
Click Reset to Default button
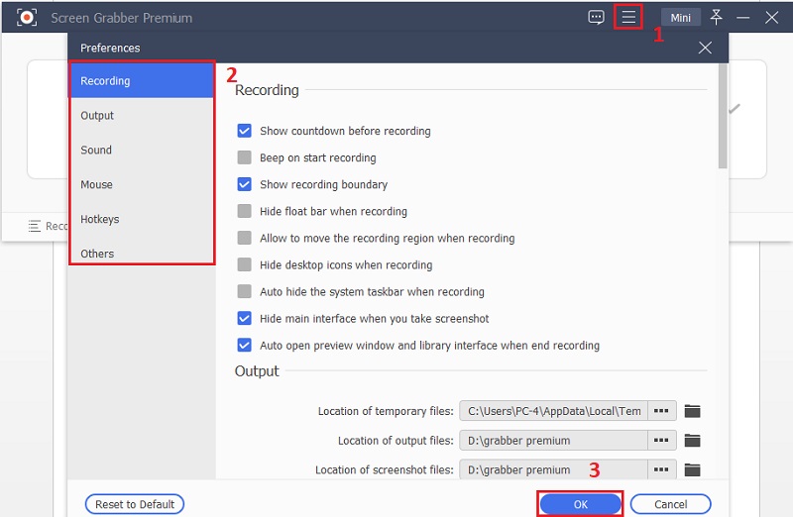point(135,504)
